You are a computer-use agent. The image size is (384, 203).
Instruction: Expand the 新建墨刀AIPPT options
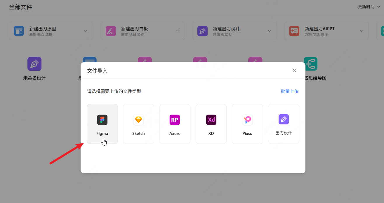click(361, 31)
